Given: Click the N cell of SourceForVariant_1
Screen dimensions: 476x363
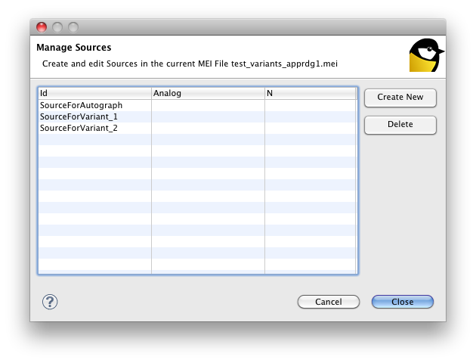Looking at the screenshot, I should tap(311, 117).
